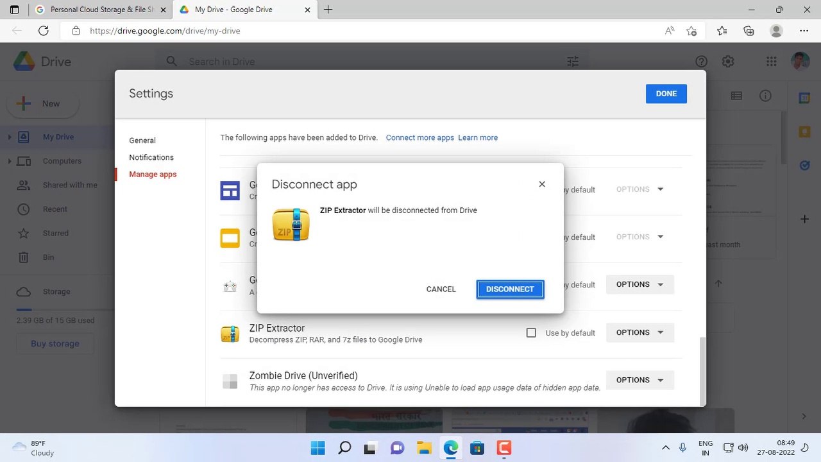The width and height of the screenshot is (821, 462).
Task: Select the Manage apps settings tab
Action: [x=153, y=174]
